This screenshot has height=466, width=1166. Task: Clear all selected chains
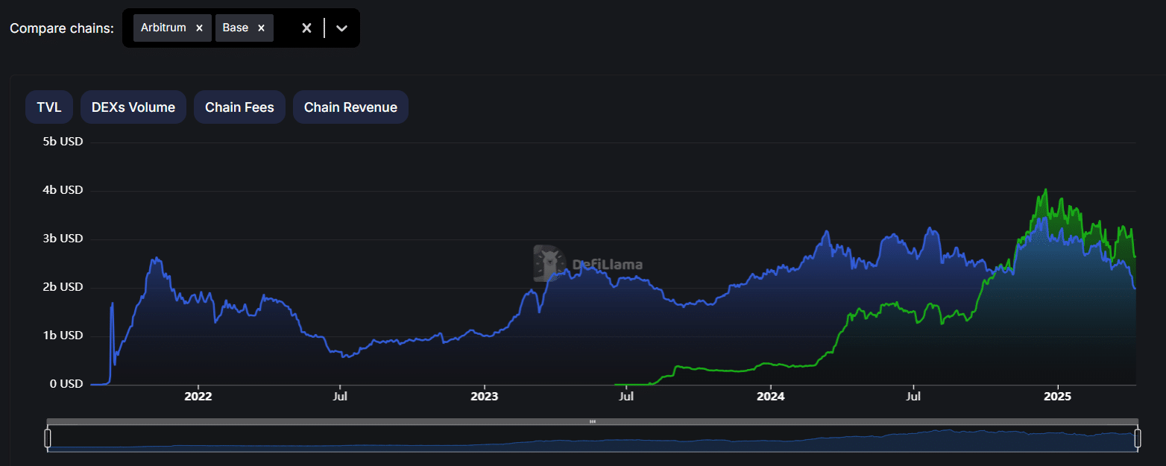coord(306,28)
